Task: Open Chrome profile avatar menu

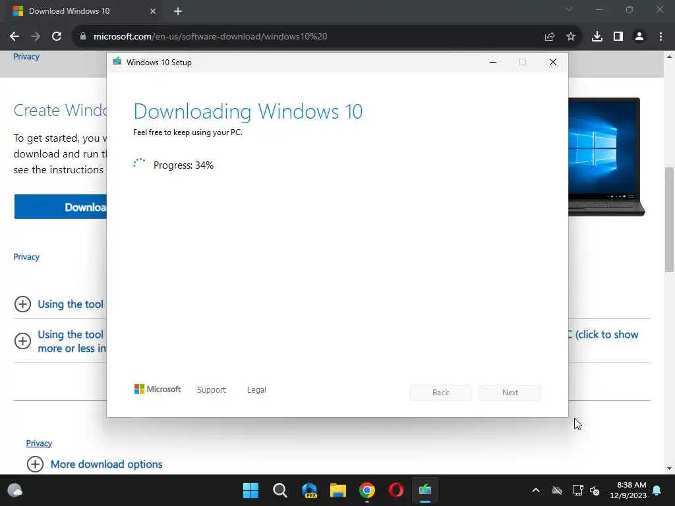Action: pyautogui.click(x=639, y=37)
